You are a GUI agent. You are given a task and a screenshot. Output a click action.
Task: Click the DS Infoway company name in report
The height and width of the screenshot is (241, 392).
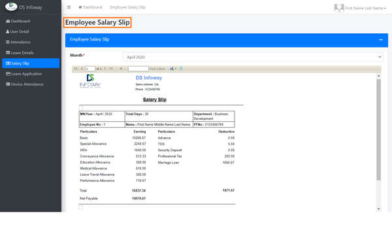pos(149,78)
